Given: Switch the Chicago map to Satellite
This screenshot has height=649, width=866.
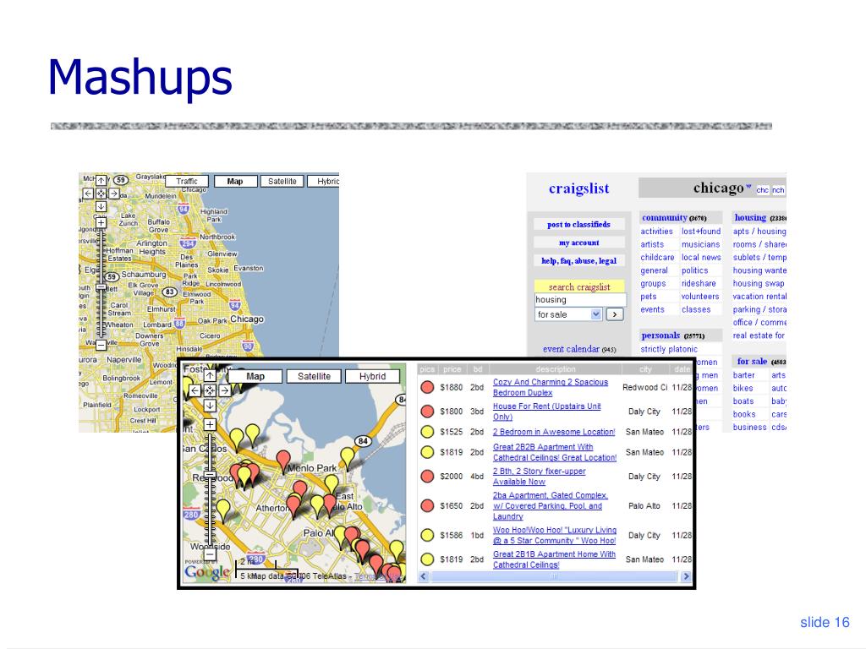Looking at the screenshot, I should 282,181.
